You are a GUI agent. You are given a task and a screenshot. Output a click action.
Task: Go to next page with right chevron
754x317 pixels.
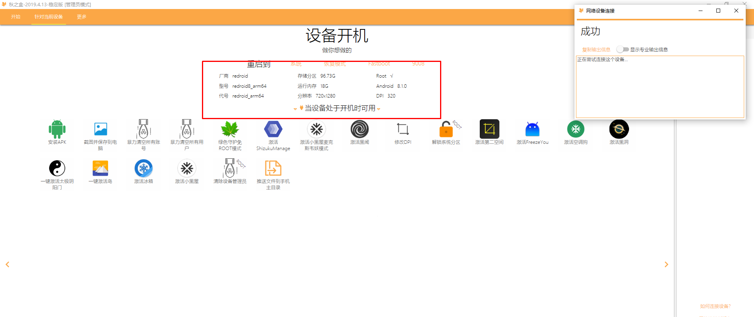(666, 264)
